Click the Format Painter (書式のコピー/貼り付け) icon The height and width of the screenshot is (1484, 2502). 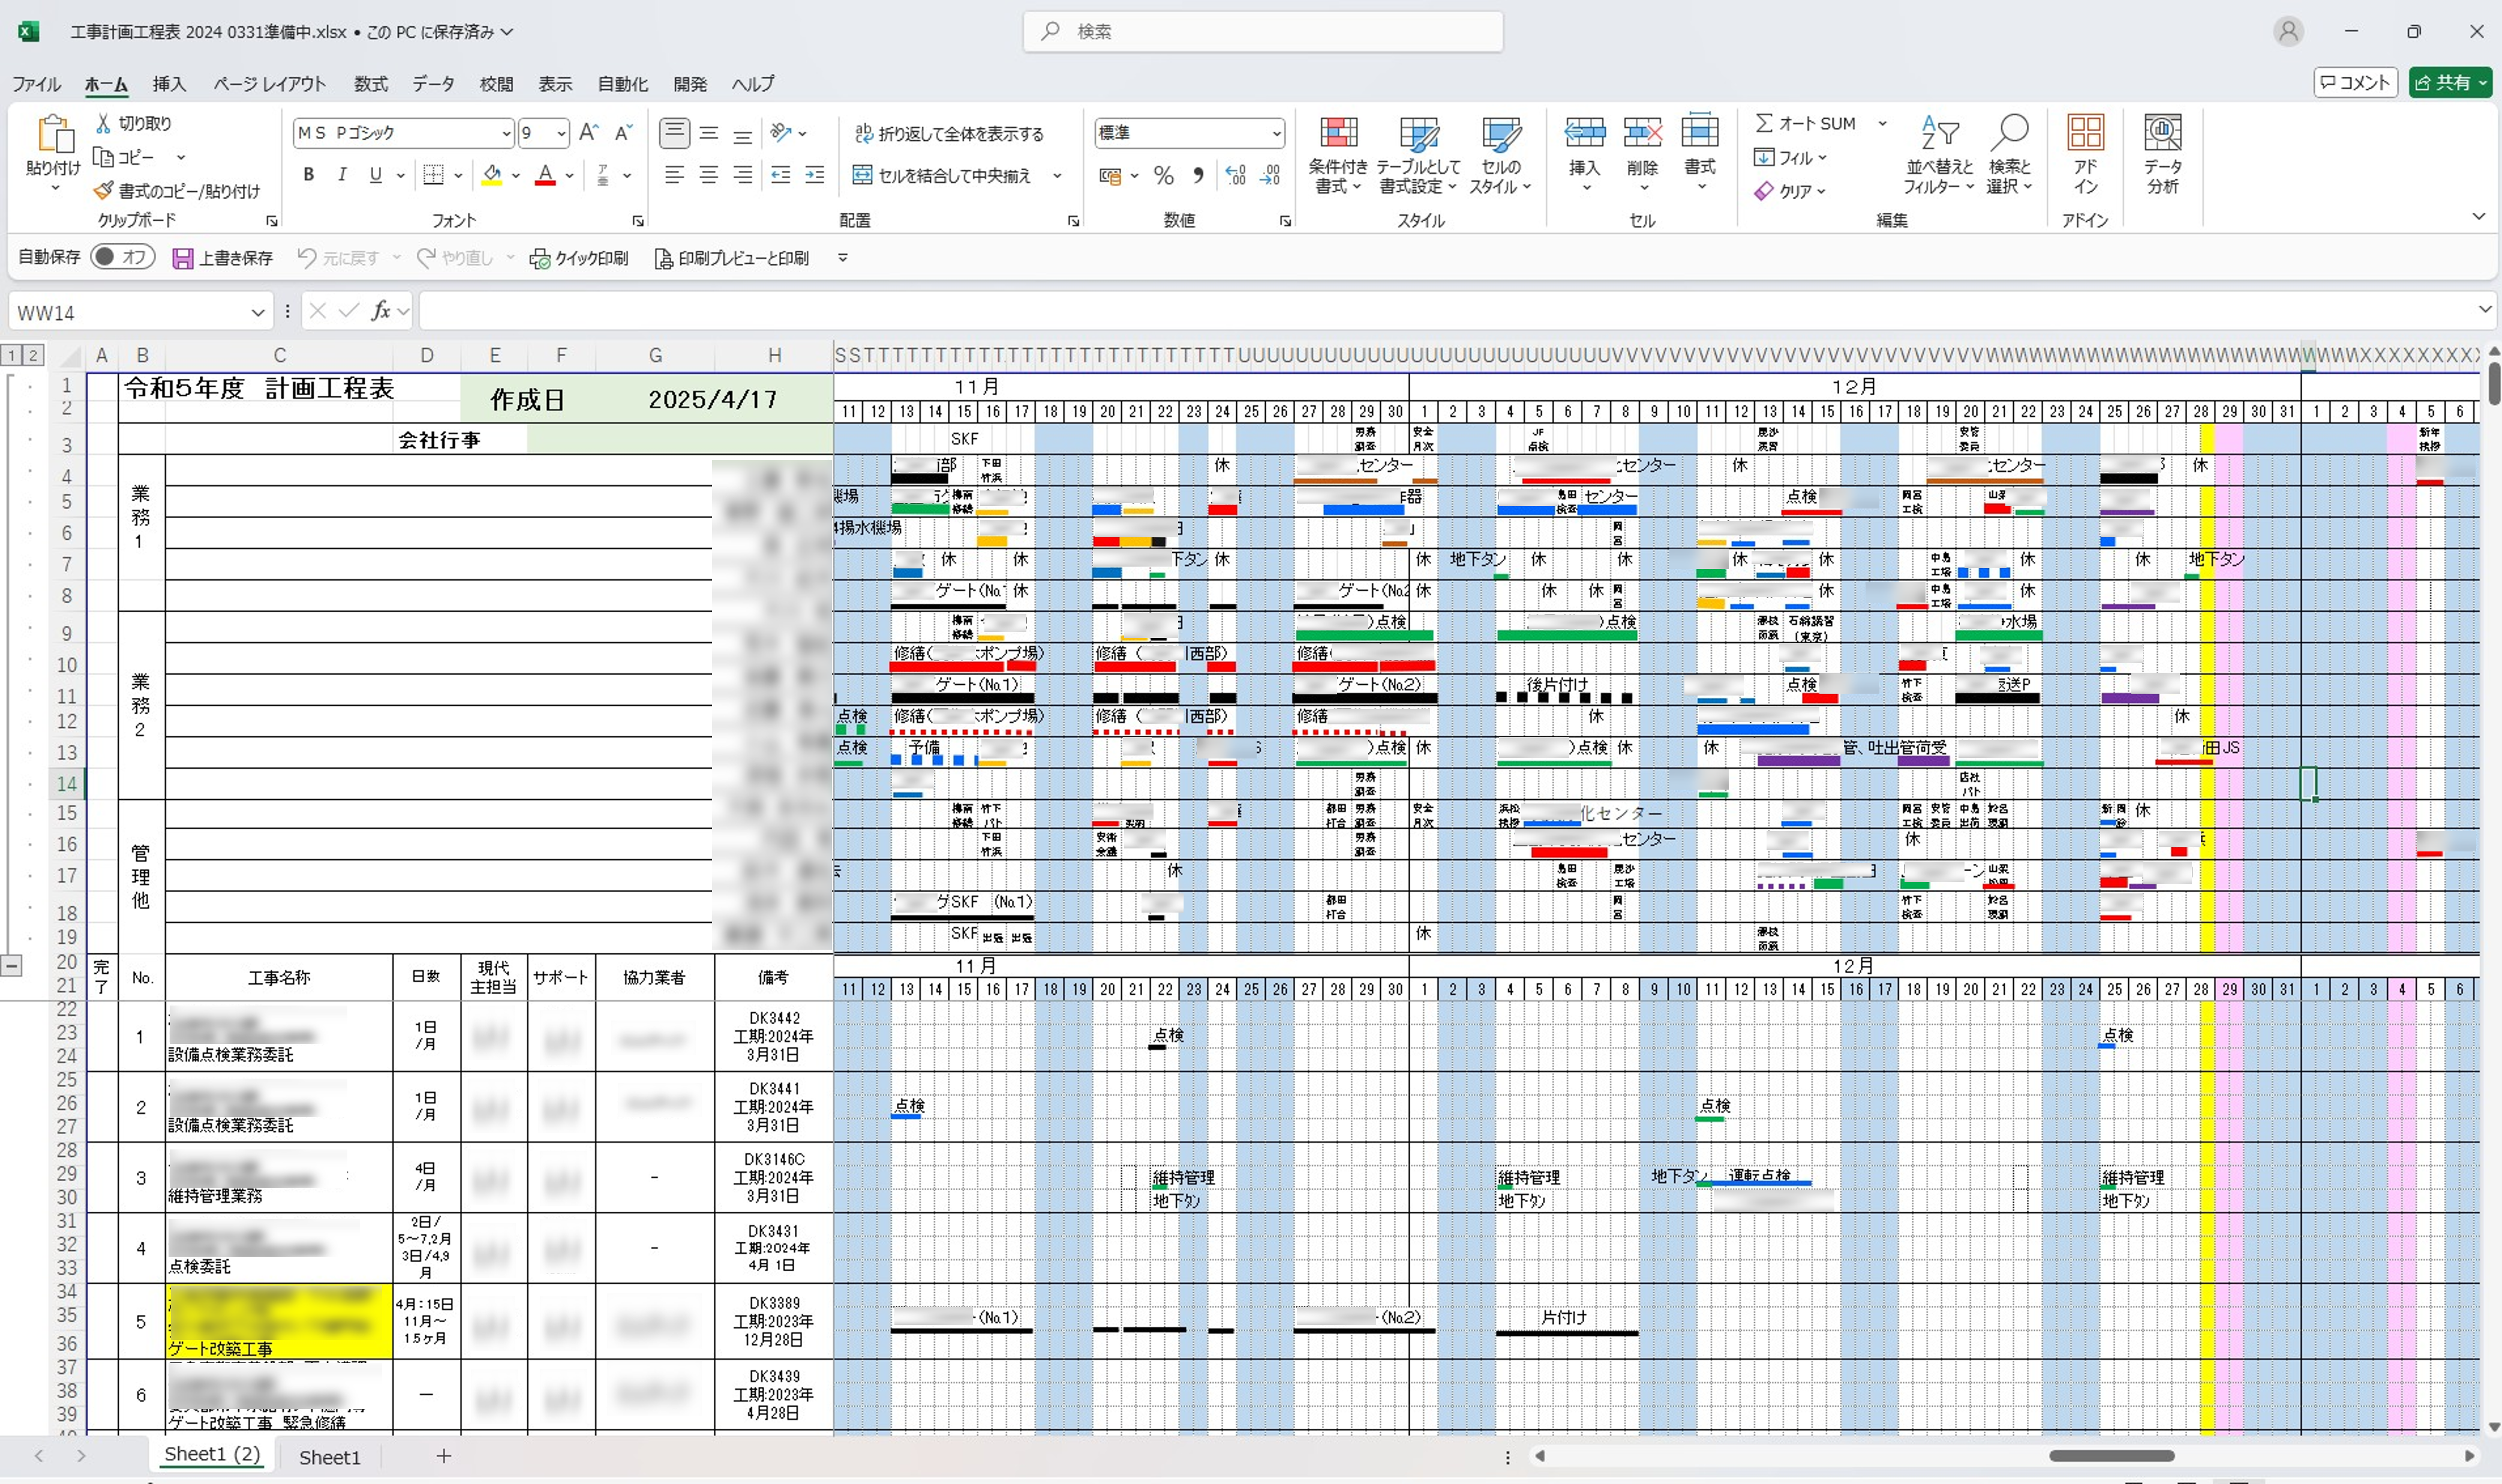point(104,190)
